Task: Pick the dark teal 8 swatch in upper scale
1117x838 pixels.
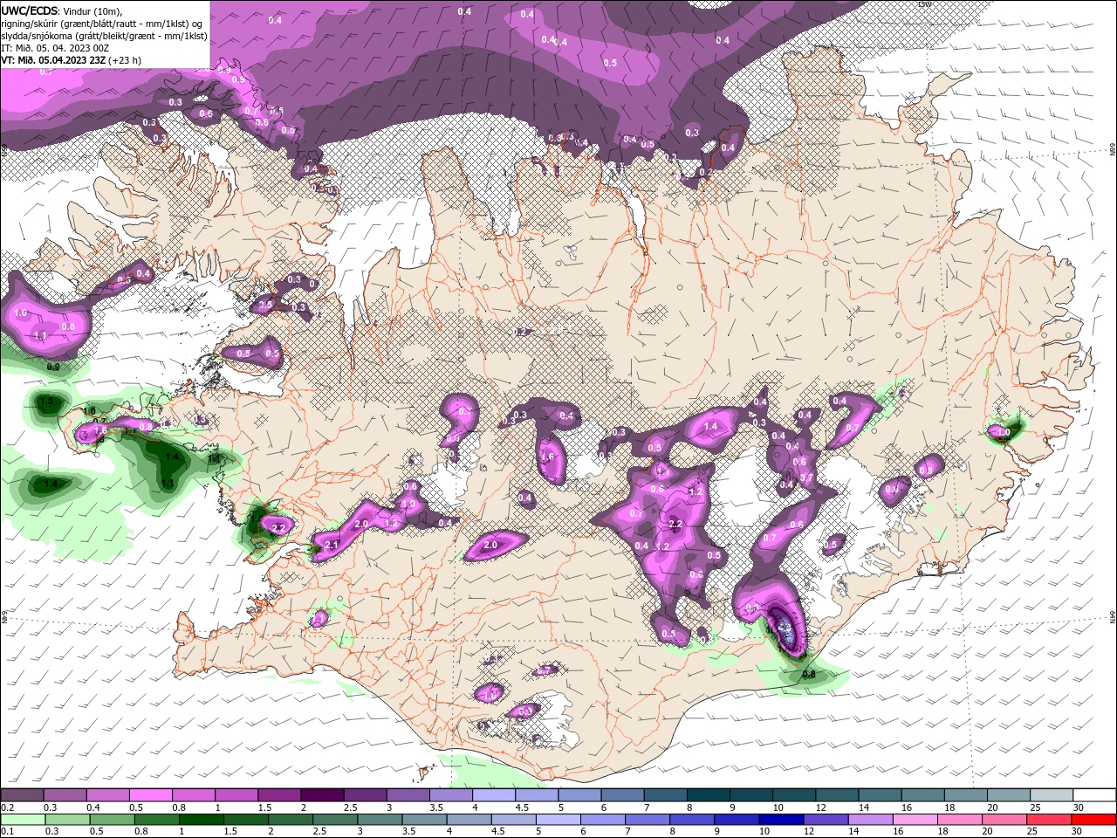Action: coord(709,795)
